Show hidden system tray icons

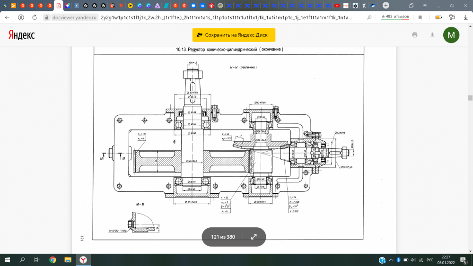click(391, 260)
